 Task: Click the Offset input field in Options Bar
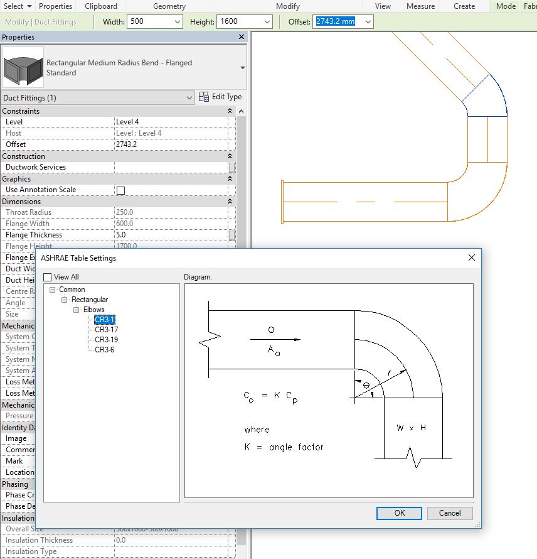(338, 22)
